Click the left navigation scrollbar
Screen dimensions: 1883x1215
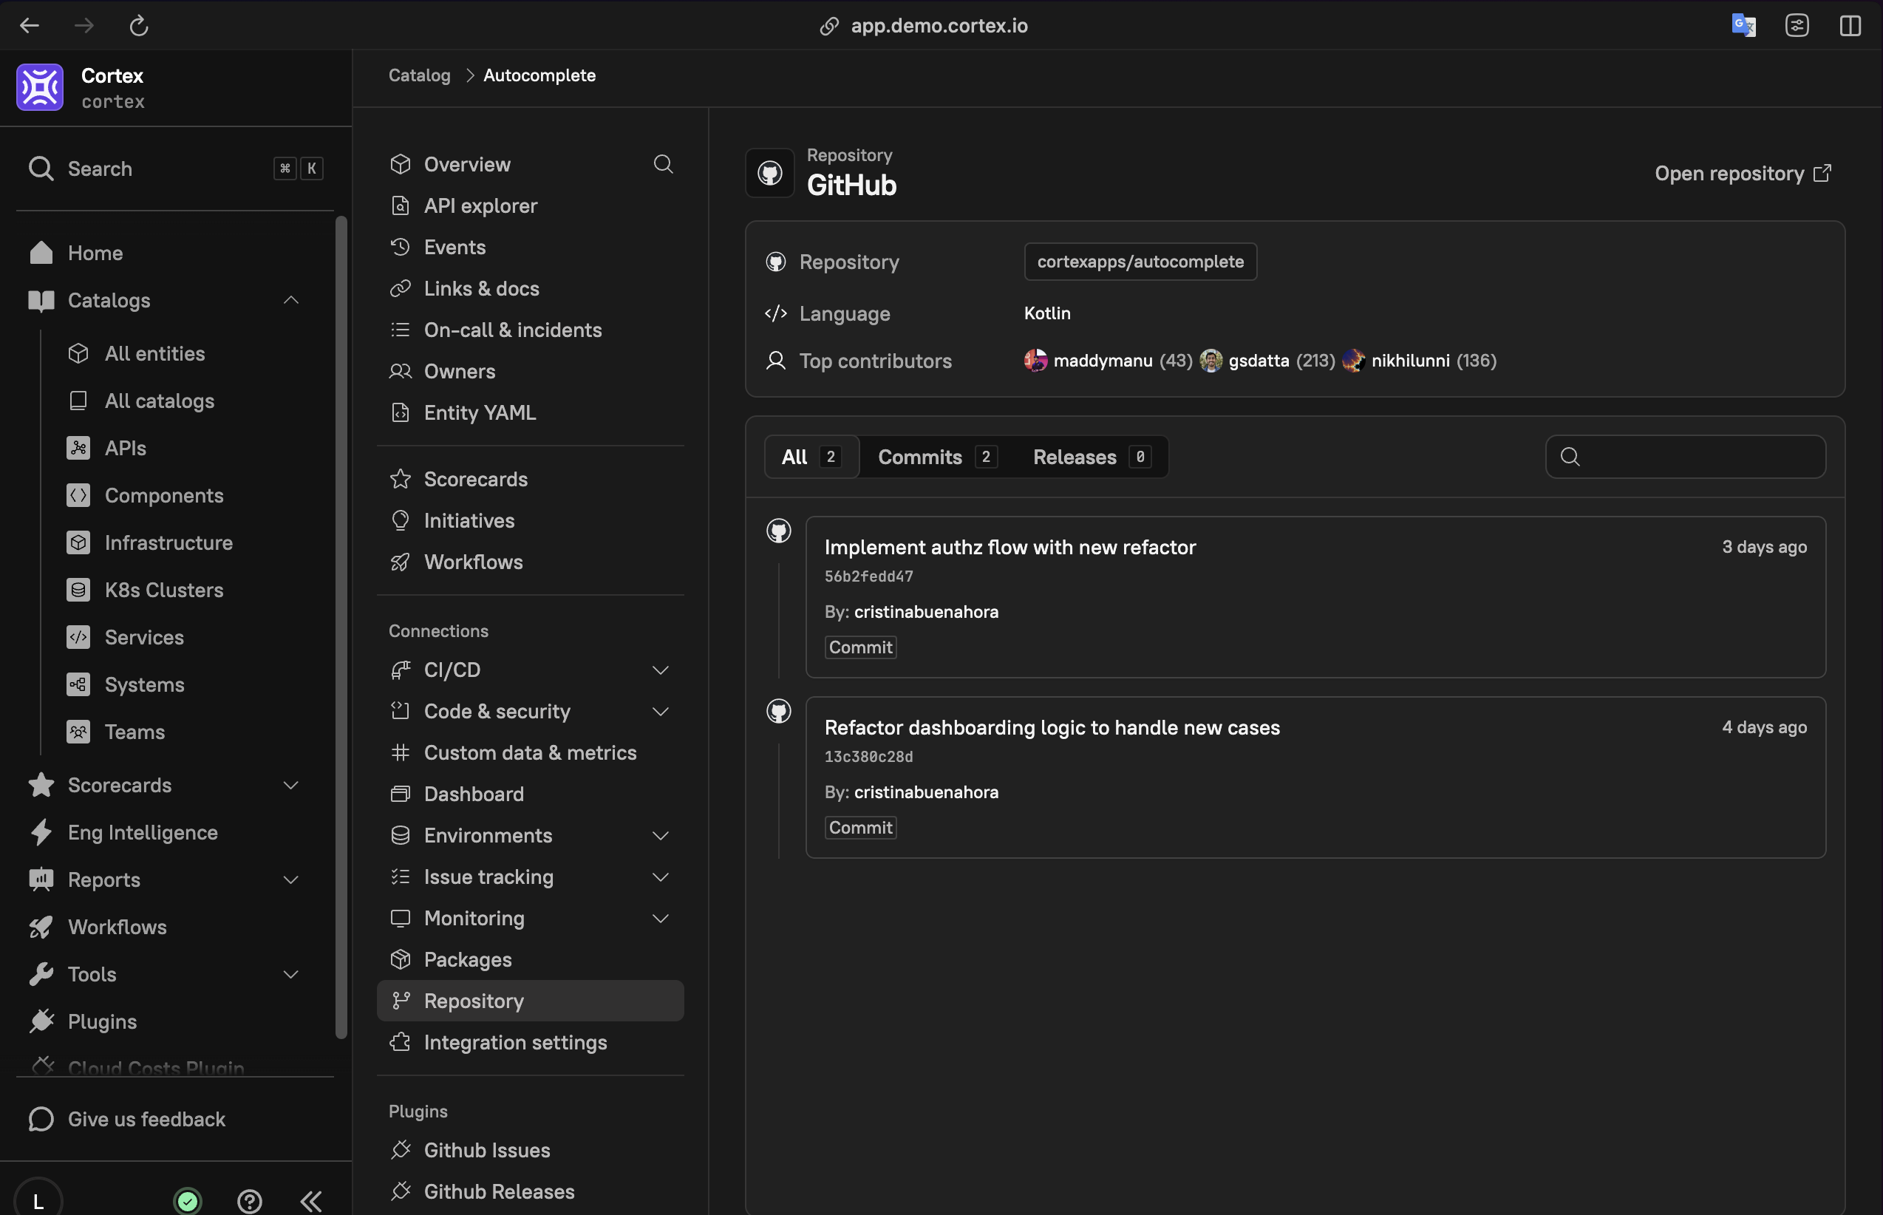click(341, 627)
